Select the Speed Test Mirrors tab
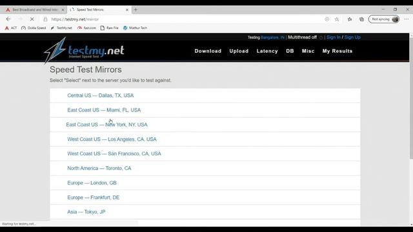 pyautogui.click(x=99, y=10)
